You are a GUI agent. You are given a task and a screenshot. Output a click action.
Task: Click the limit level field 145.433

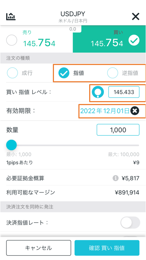pos(124,92)
